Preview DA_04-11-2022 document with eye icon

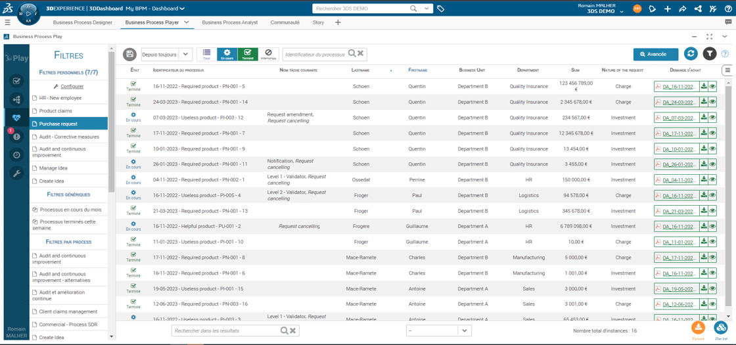coord(712,180)
